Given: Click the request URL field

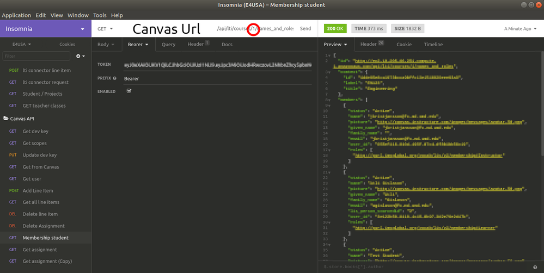Looking at the screenshot, I should click(255, 29).
